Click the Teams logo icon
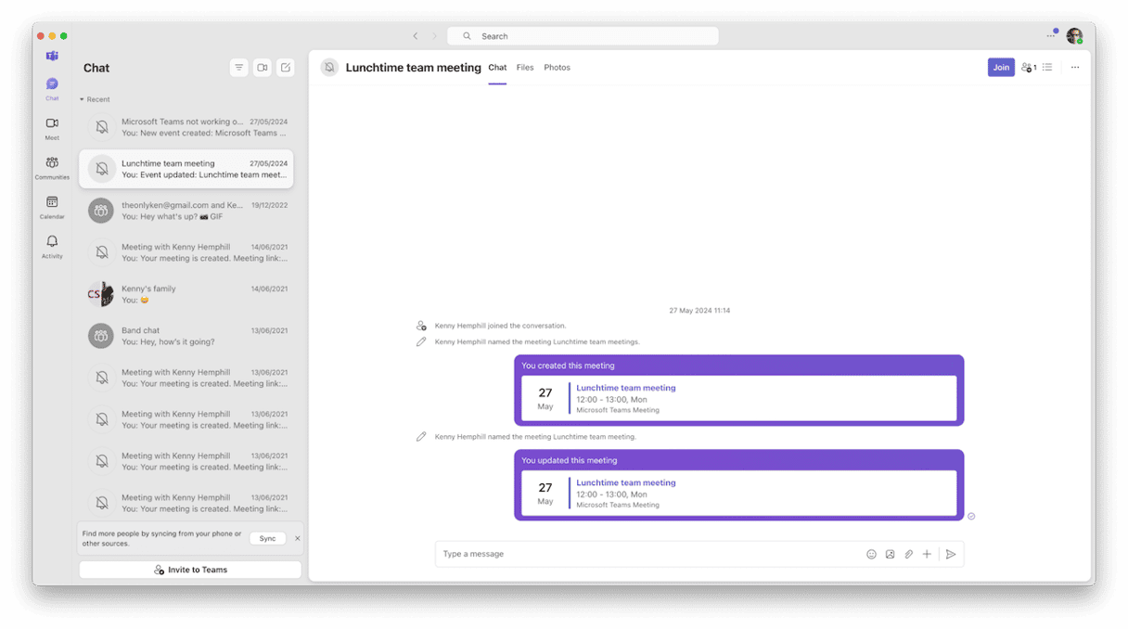1128x629 pixels. (52, 56)
